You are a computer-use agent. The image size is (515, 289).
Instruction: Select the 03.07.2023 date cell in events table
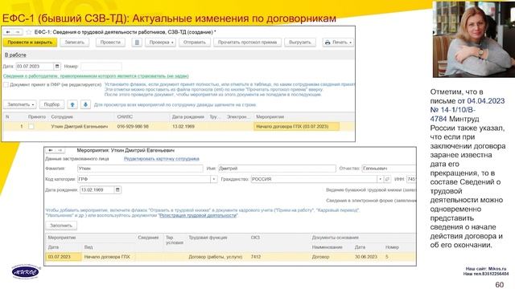pyautogui.click(x=64, y=257)
